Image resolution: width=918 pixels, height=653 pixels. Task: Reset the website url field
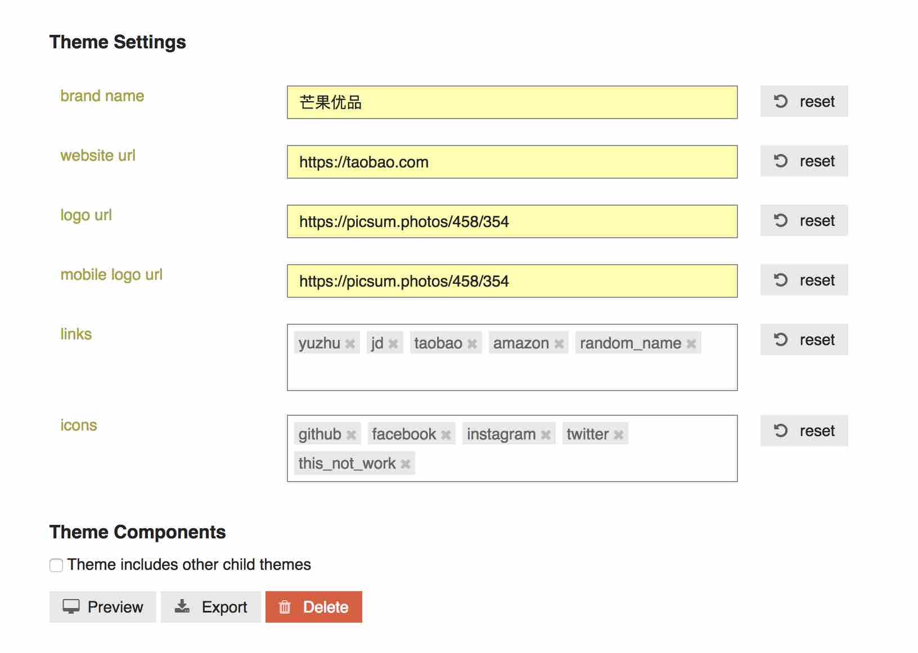click(x=803, y=161)
